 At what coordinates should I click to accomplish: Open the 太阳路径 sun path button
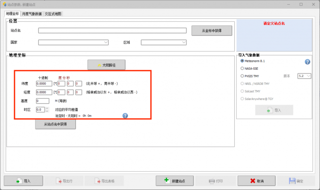point(106,65)
